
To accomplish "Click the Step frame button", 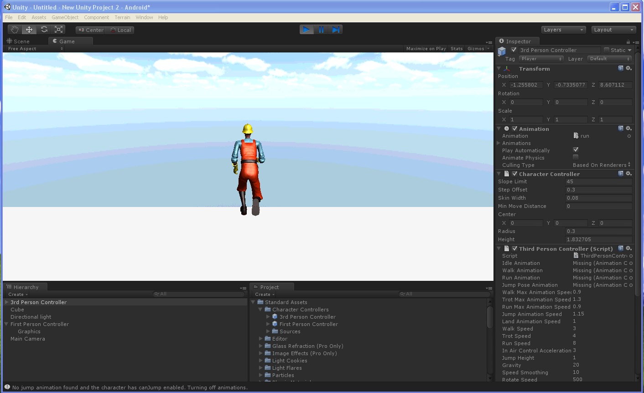I will pyautogui.click(x=336, y=30).
